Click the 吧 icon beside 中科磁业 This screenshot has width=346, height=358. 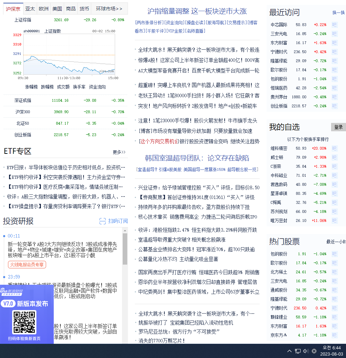tap(334, 175)
